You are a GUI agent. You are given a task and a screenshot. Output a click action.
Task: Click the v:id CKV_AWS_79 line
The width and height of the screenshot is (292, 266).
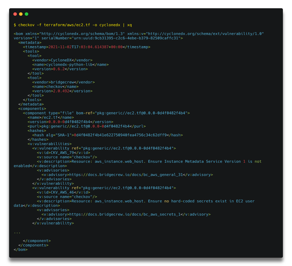(x=63, y=153)
